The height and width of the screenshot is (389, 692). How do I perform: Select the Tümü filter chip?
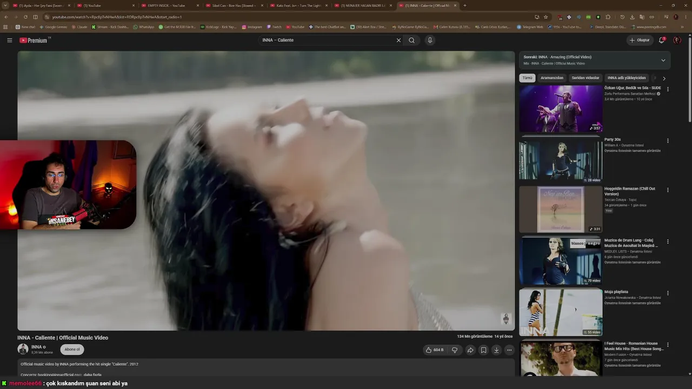tap(527, 78)
